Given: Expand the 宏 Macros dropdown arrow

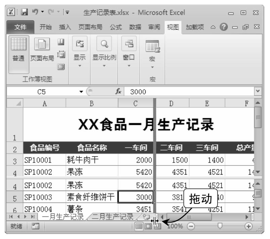Looking at the screenshot, I should tap(152, 67).
